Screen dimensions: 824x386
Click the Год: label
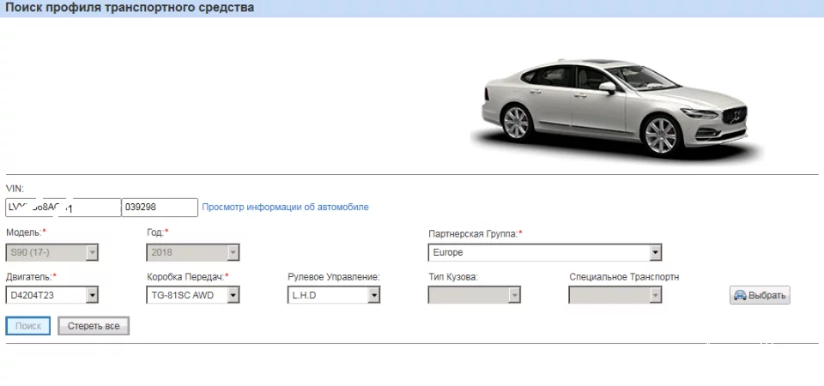pyautogui.click(x=157, y=232)
